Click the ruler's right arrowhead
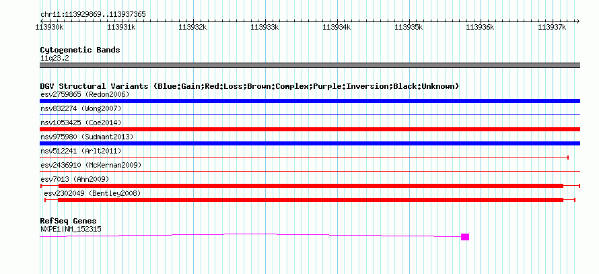The width and height of the screenshot is (599, 274). click(577, 21)
